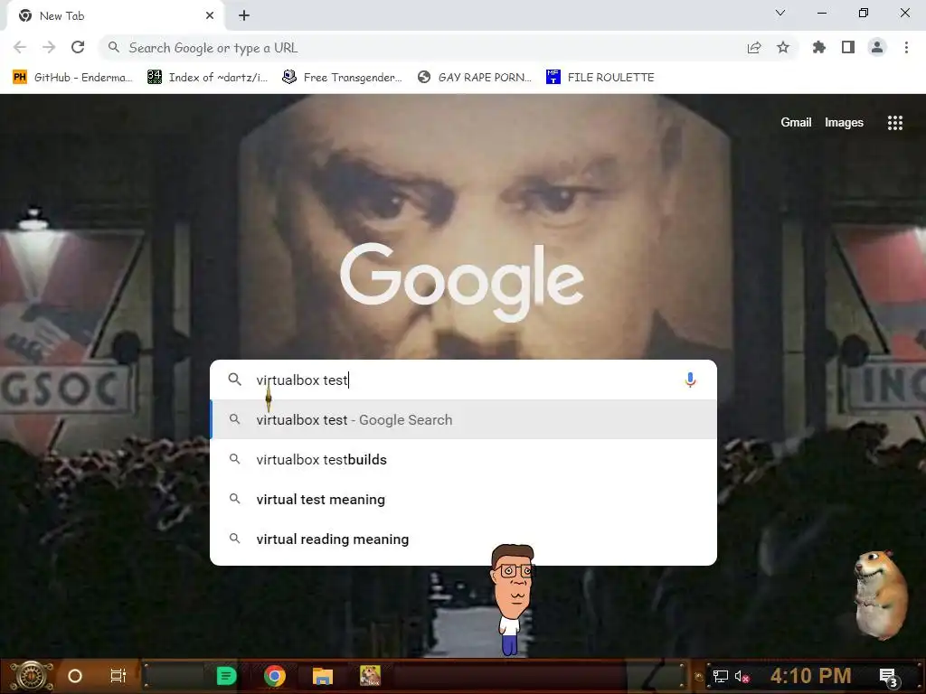Select suggestion 'virtual reading meaning'
Screen dimensions: 926x694
pyautogui.click(x=464, y=539)
